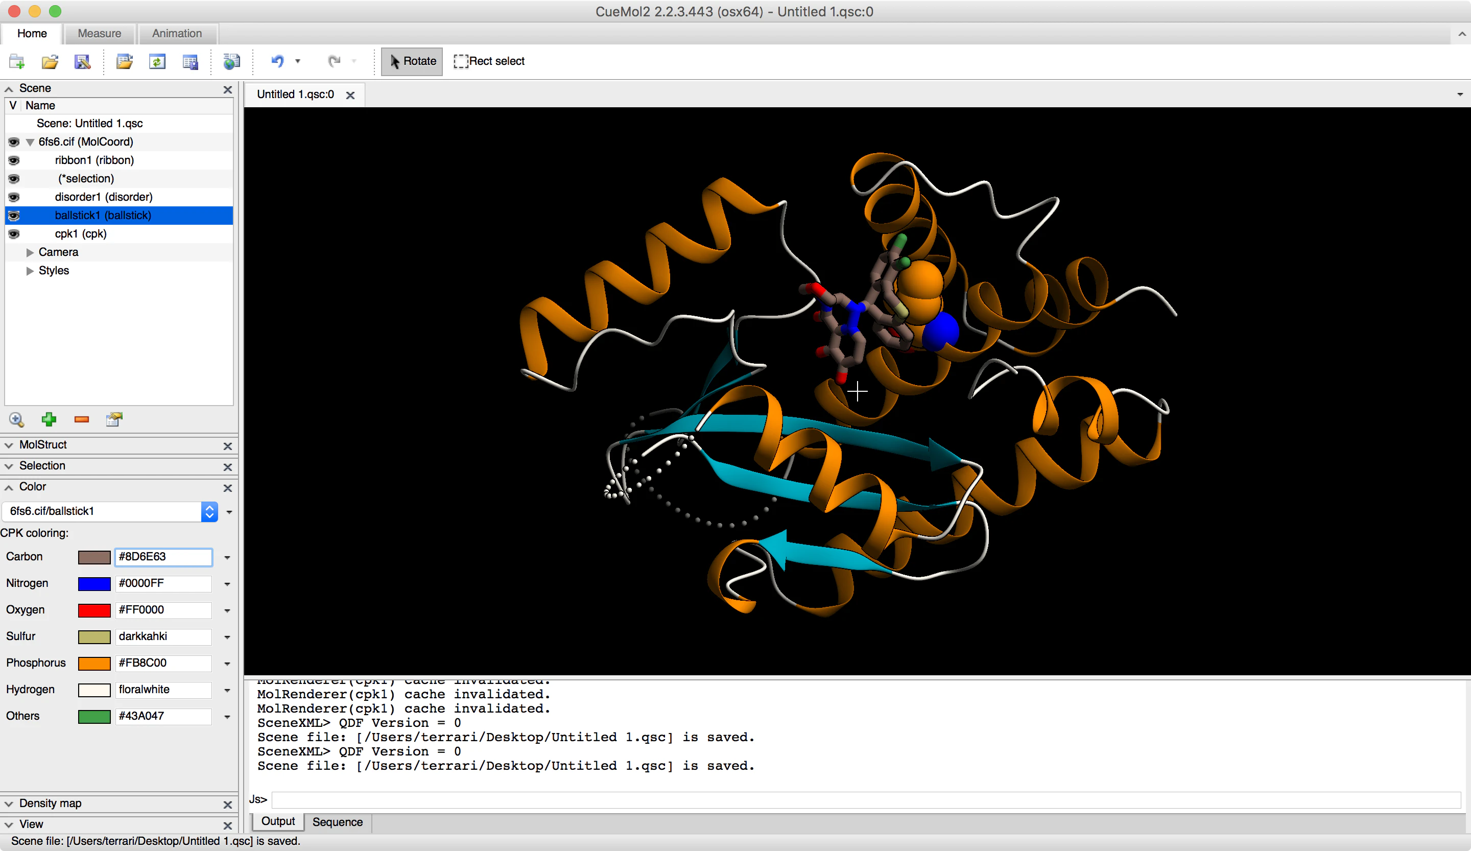Select the Output tab
Viewport: 1471px width, 851px height.
click(x=278, y=821)
